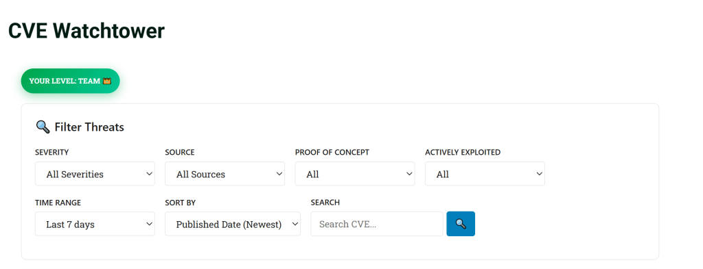Click the PROOF OF CONCEPT label
This screenshot has height=269, width=703.
click(332, 153)
